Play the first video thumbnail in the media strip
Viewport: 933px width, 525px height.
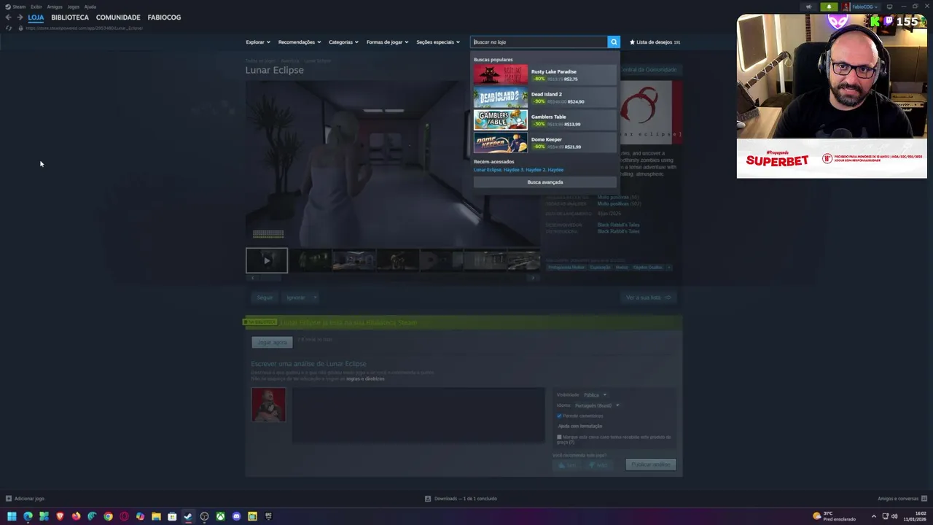pos(267,260)
